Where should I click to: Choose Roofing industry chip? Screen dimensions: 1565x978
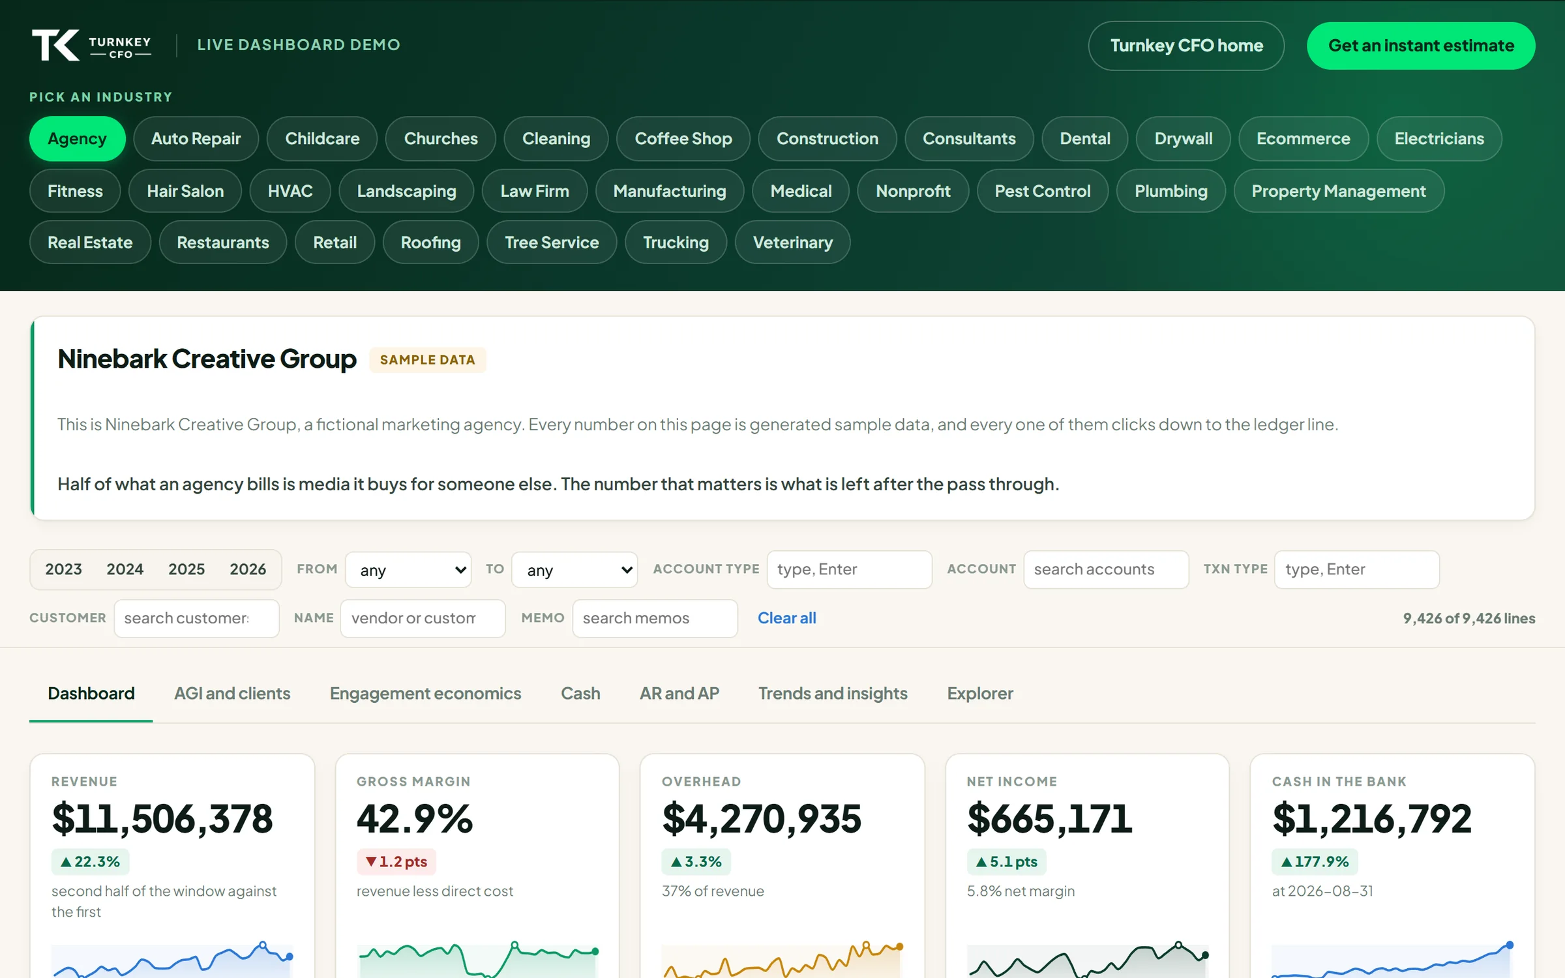coord(430,243)
